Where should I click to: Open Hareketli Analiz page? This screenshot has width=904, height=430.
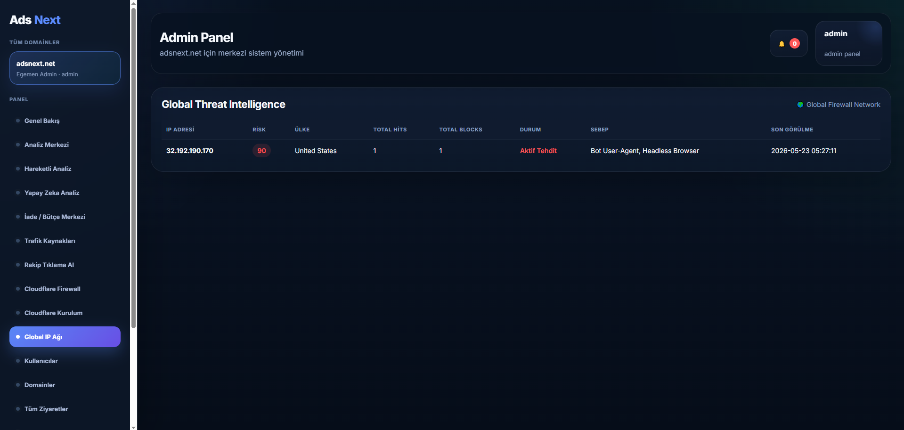(65, 169)
